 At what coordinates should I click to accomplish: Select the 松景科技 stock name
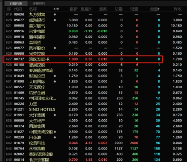tap(37, 143)
